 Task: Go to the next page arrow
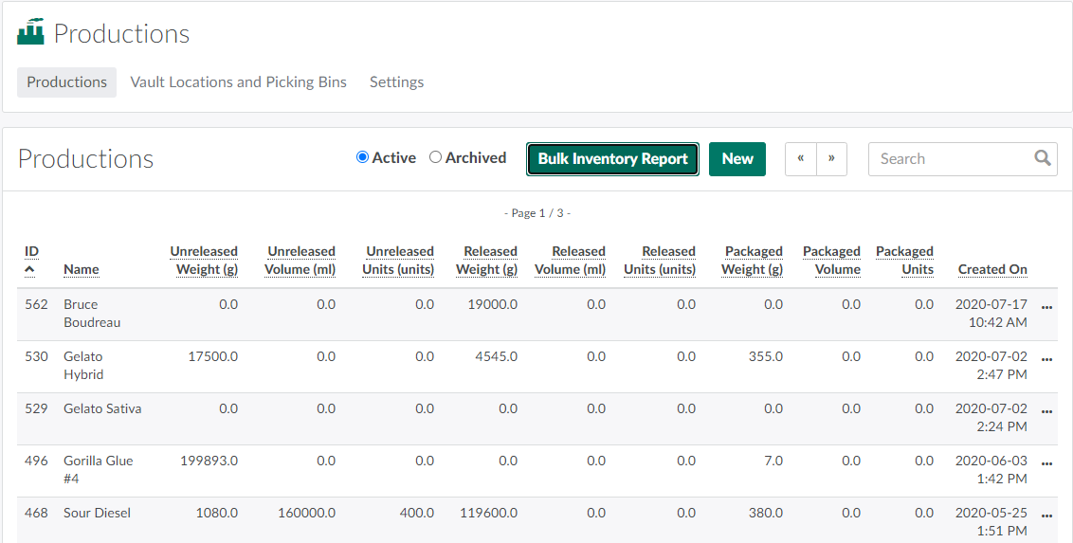[831, 158]
